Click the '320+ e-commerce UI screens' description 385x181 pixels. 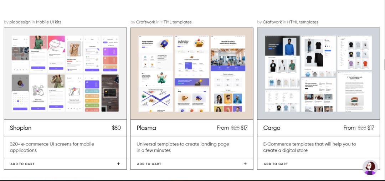pyautogui.click(x=52, y=147)
